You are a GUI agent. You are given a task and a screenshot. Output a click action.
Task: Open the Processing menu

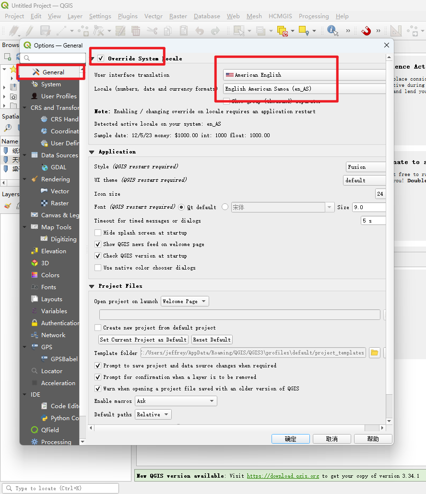click(314, 16)
